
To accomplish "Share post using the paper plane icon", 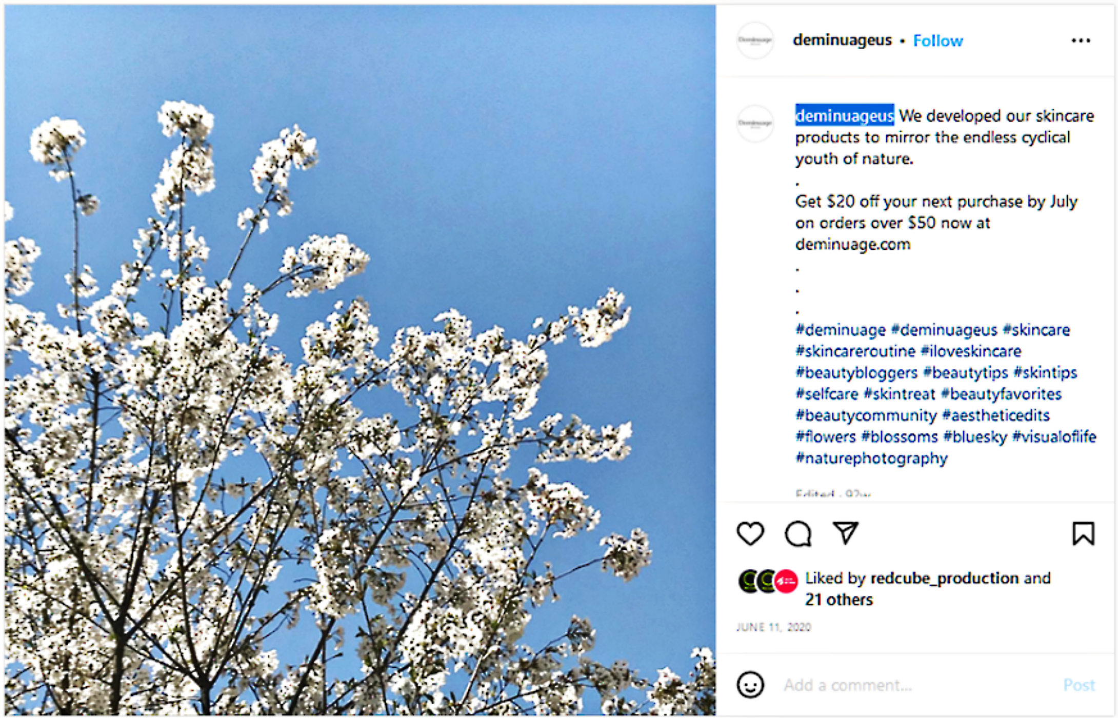I will [x=845, y=533].
